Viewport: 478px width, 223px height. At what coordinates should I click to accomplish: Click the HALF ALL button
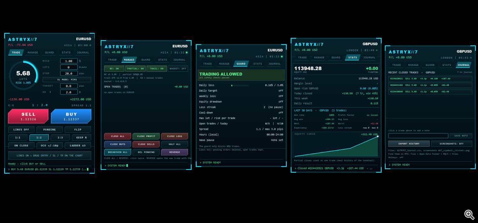coord(175,144)
